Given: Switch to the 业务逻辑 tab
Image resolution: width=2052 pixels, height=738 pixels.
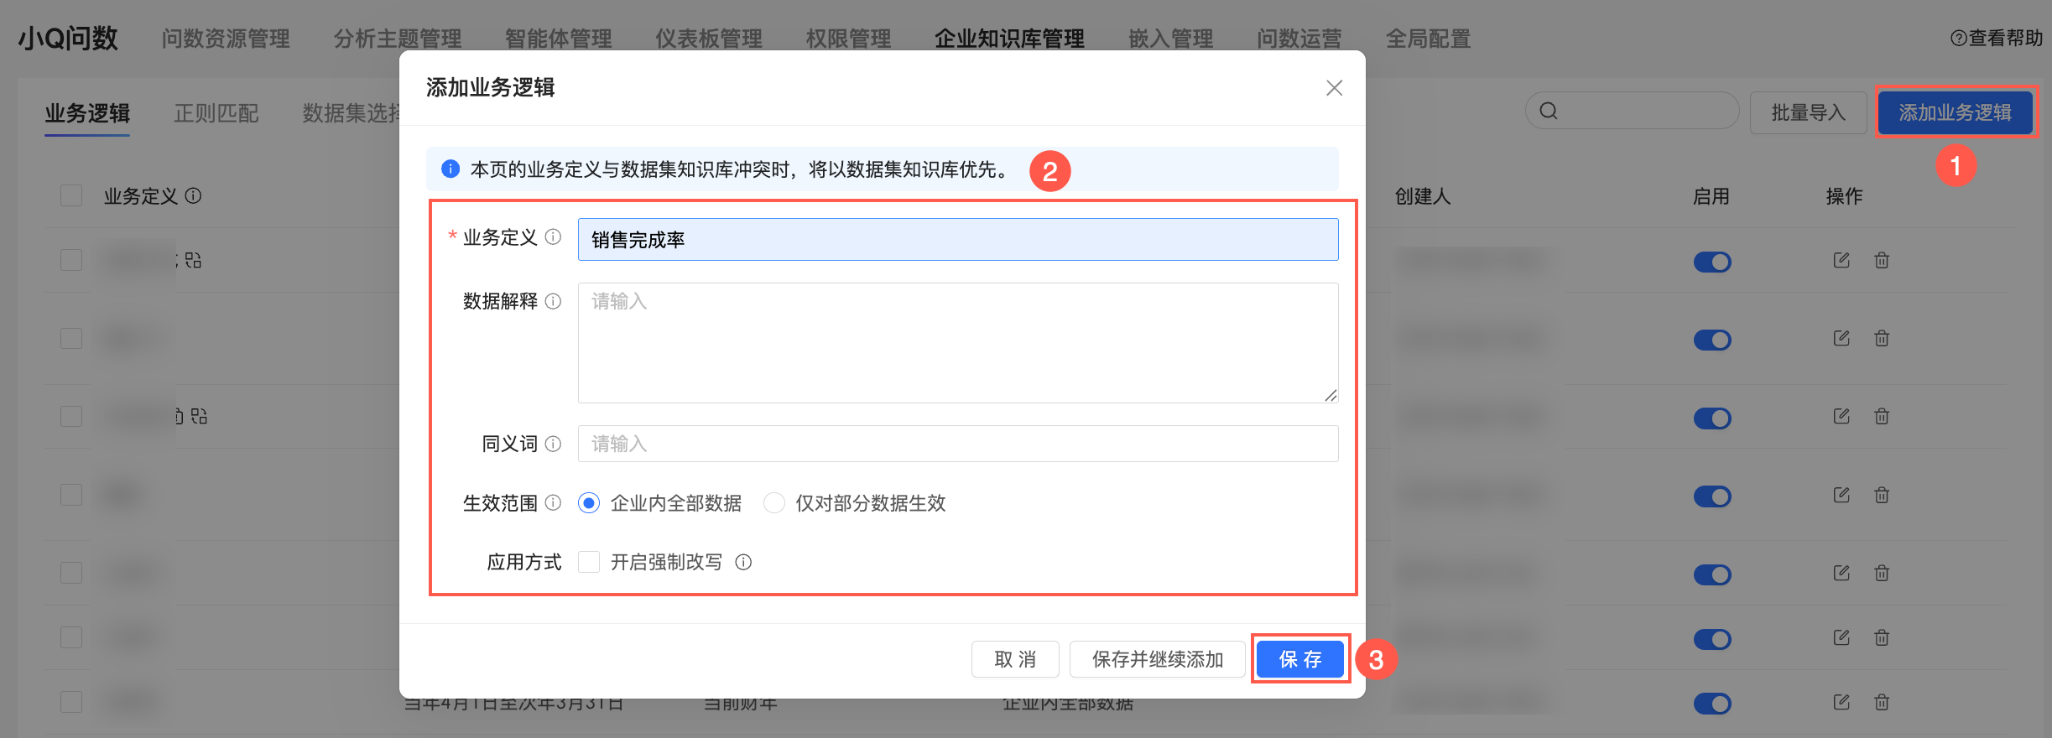Looking at the screenshot, I should pyautogui.click(x=87, y=113).
